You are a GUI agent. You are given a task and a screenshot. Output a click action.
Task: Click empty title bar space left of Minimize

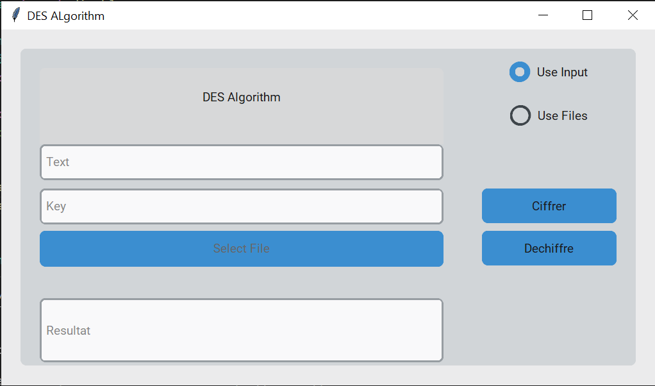click(320, 15)
